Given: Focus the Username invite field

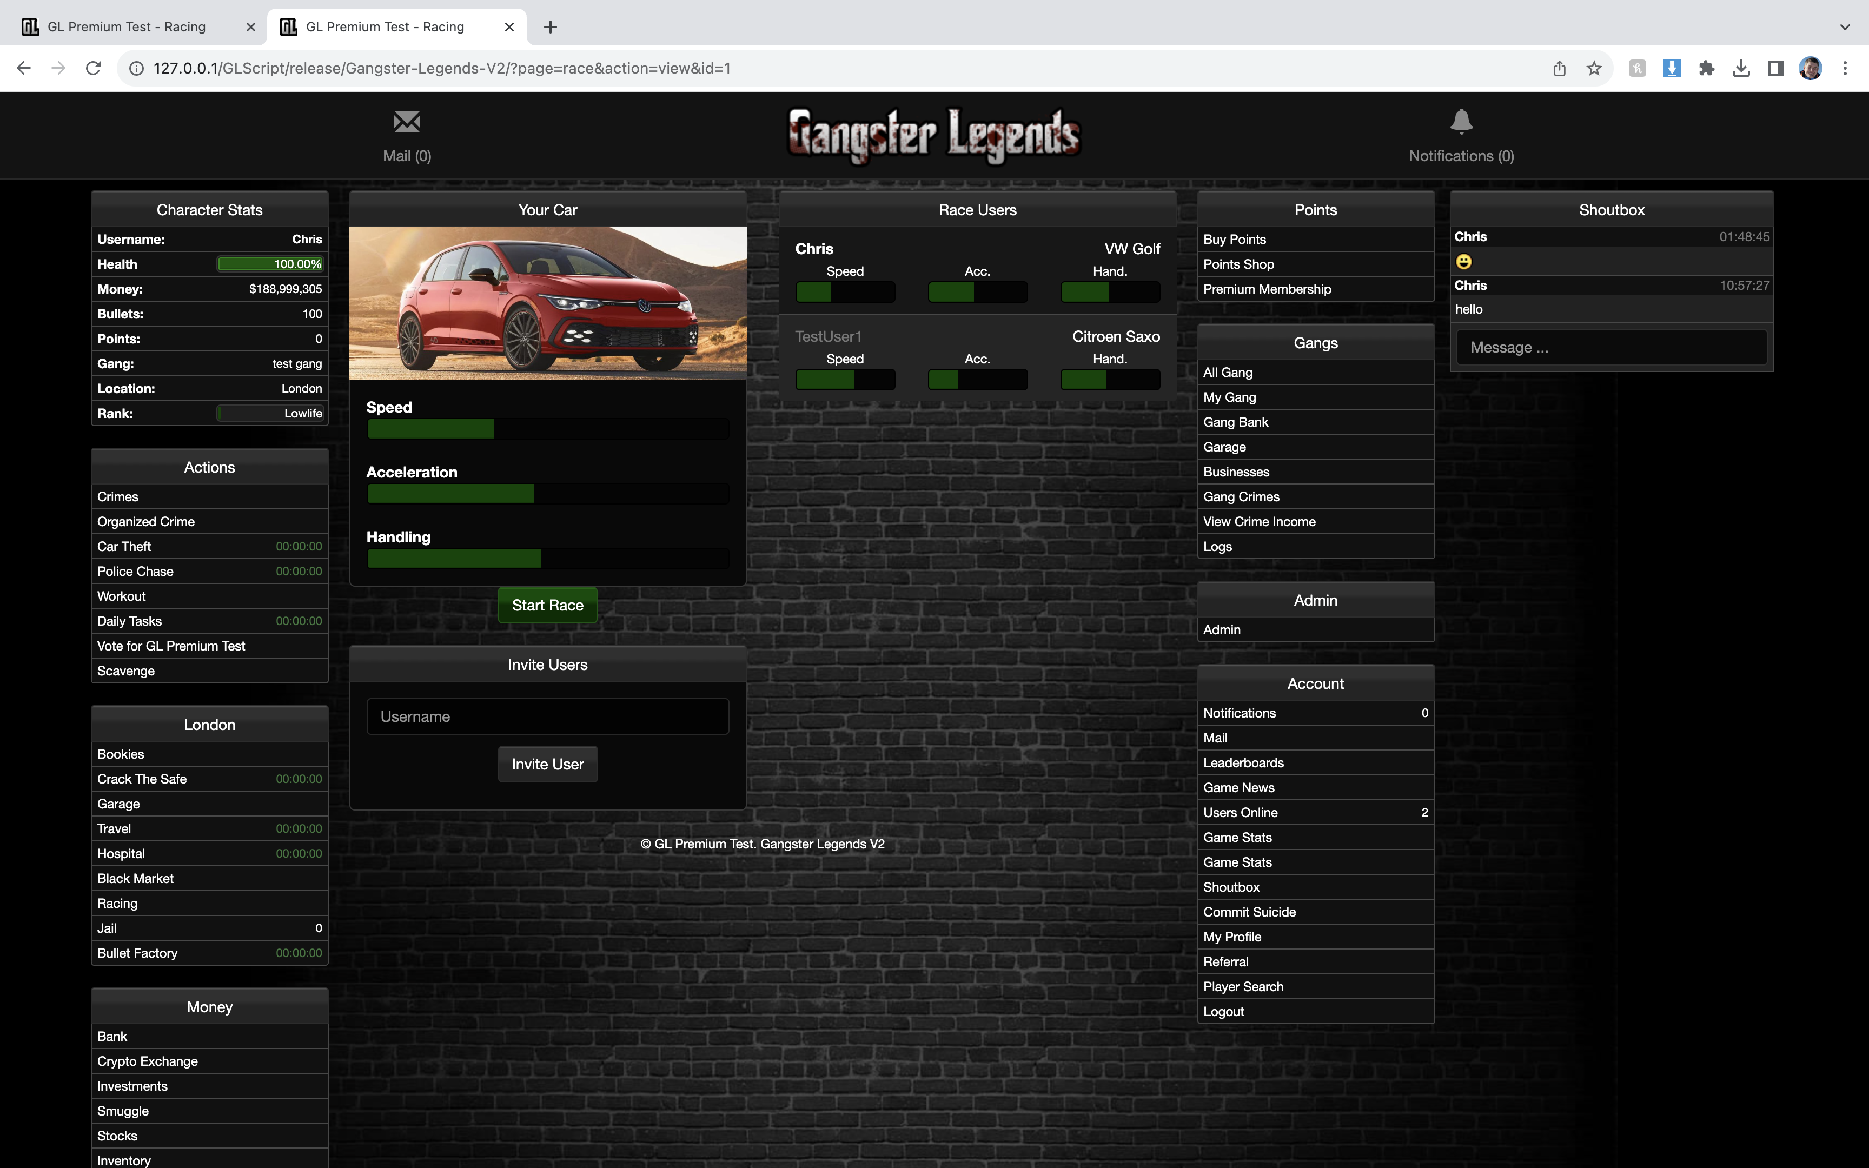Looking at the screenshot, I should tap(548, 717).
